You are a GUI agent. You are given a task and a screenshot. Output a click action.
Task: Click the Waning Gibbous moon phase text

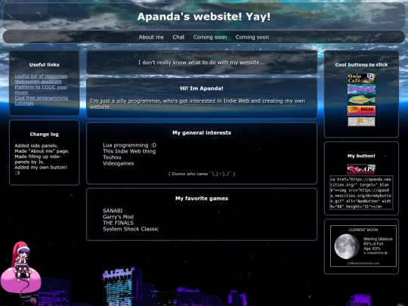[378, 239]
